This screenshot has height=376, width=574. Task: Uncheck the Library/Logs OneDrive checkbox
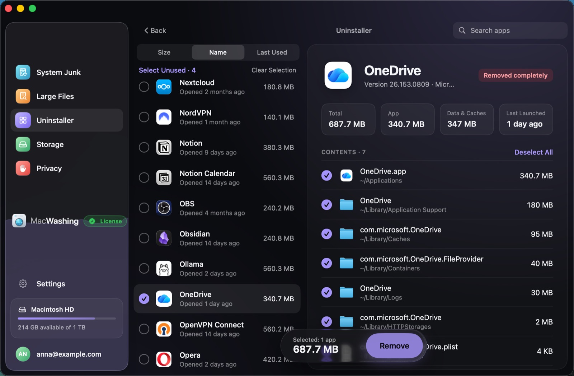327,293
